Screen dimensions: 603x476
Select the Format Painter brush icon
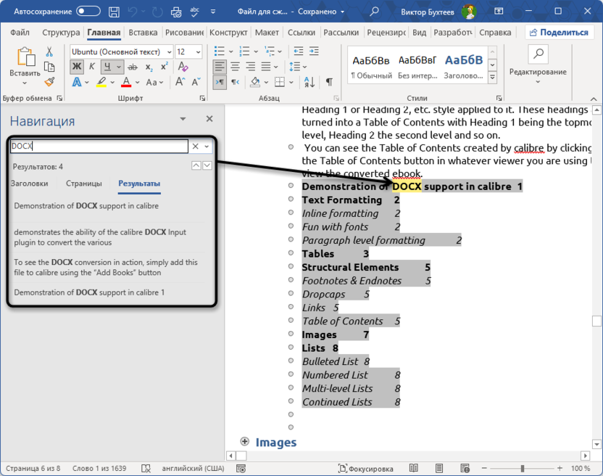tap(49, 82)
